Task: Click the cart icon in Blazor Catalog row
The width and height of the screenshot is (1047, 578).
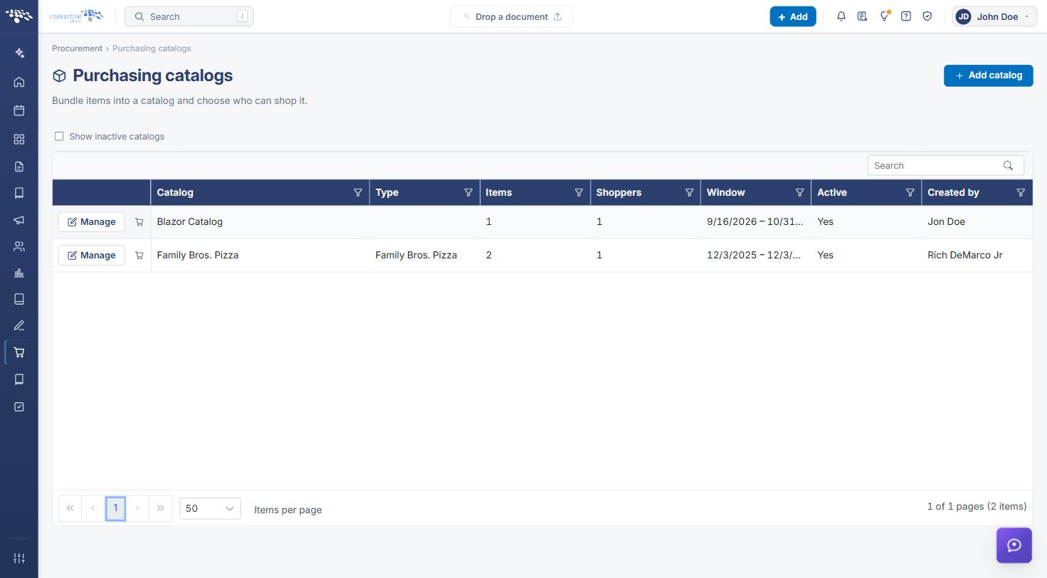Action: click(x=140, y=222)
